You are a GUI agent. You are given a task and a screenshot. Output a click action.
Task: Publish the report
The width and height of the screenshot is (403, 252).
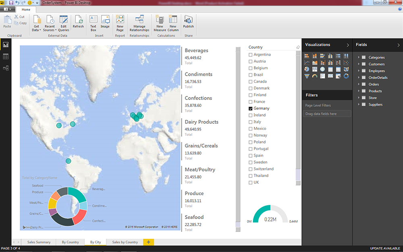click(x=188, y=22)
